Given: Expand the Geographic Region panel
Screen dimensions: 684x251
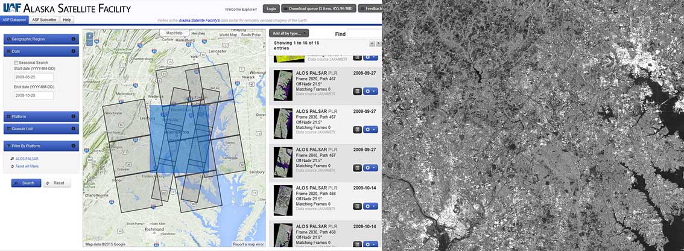Looking at the screenshot, I should click(x=41, y=39).
